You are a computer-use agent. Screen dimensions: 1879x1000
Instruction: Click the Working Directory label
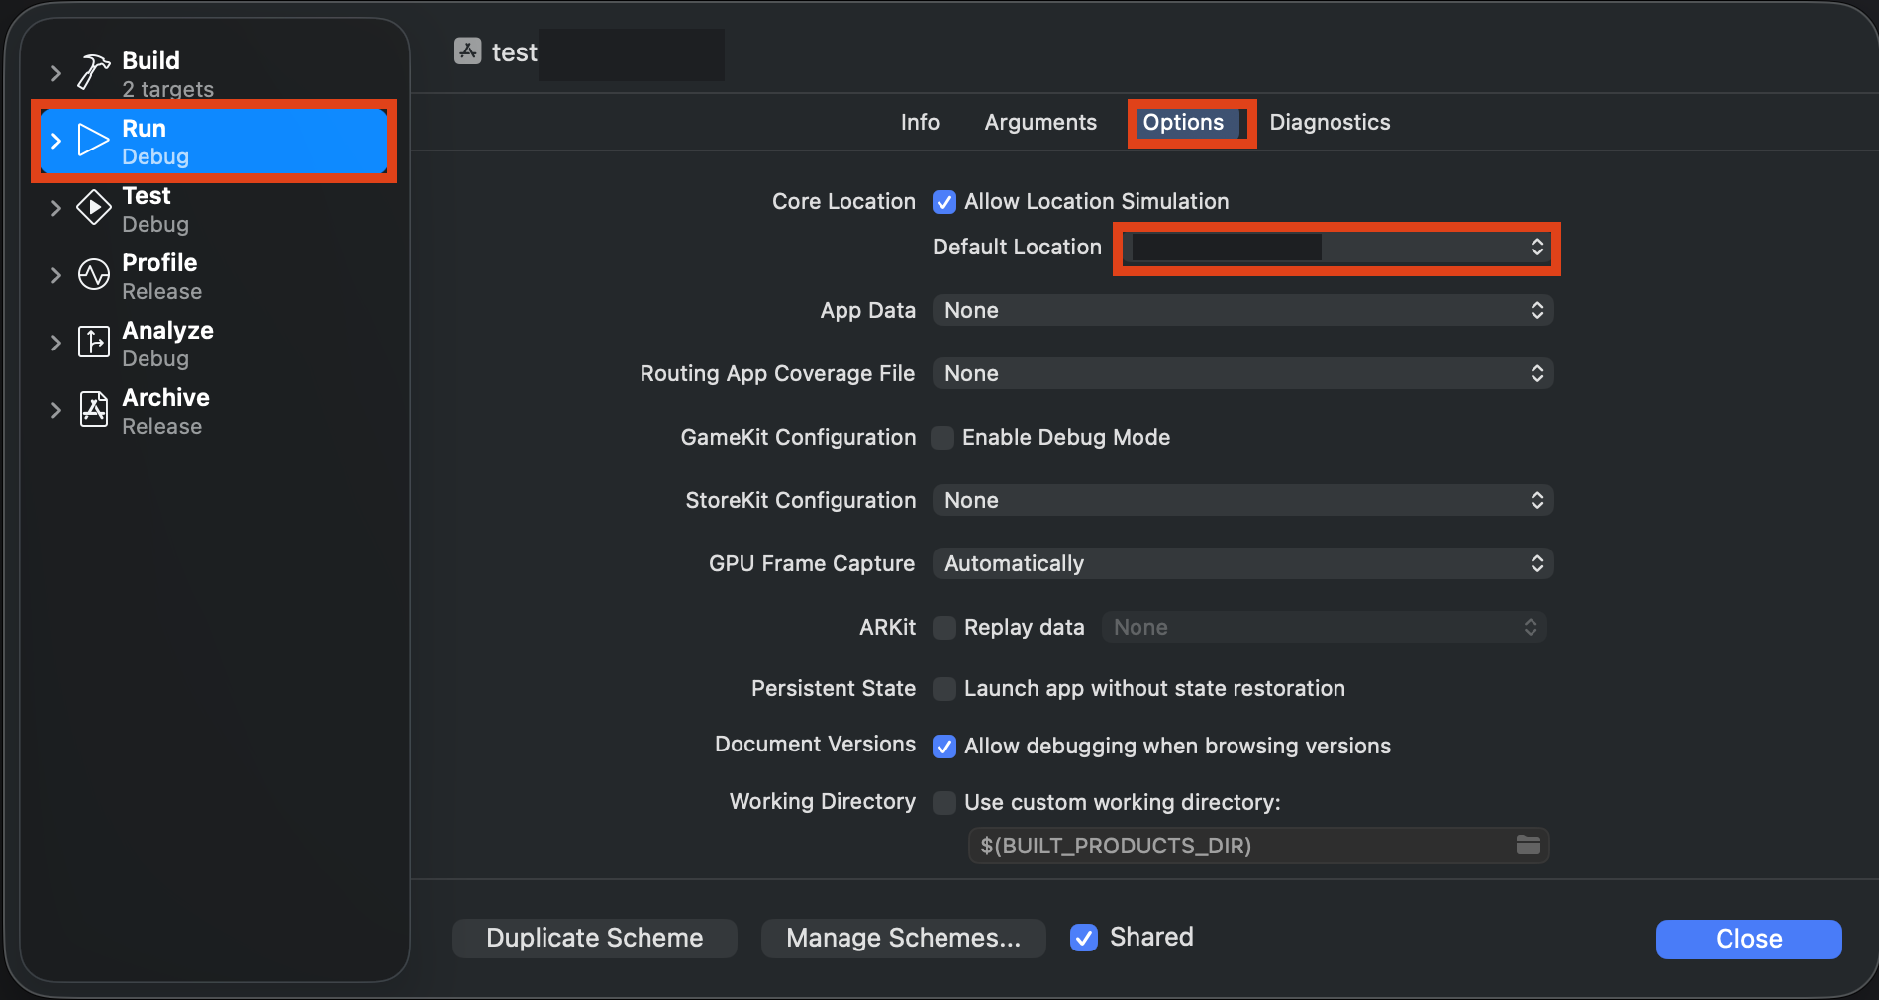coord(822,802)
